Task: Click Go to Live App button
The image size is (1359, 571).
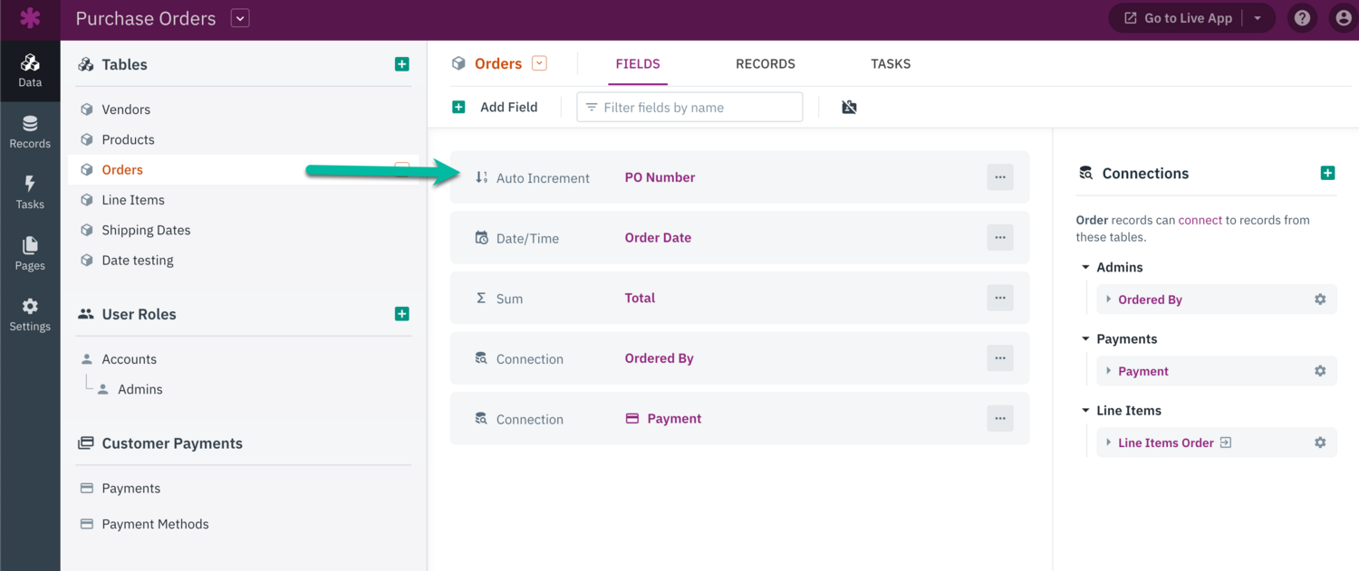Action: point(1178,18)
